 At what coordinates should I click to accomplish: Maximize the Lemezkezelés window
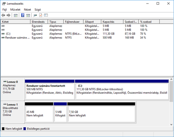click(158, 4)
